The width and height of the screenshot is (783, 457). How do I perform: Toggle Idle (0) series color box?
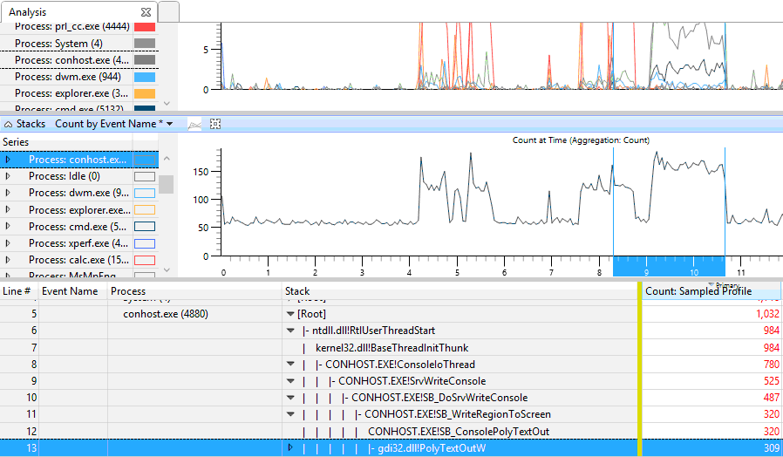click(145, 176)
